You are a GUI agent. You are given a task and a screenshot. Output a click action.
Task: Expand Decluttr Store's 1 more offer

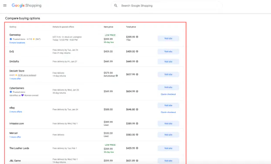[15, 79]
